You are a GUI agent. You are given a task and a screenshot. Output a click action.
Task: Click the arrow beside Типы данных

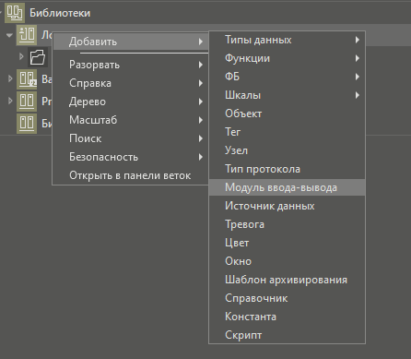pos(357,40)
